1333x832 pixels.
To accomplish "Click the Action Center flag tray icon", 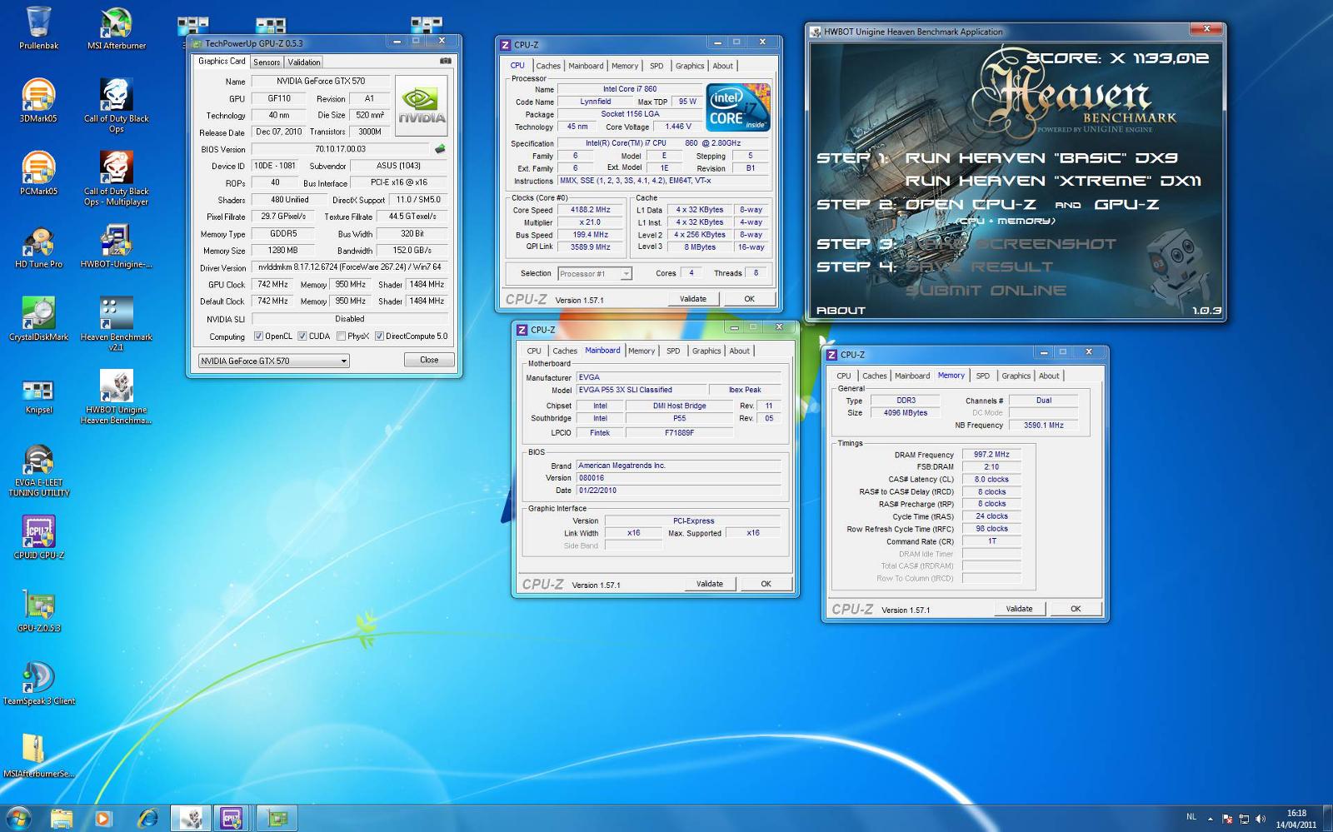I will click(x=1227, y=819).
